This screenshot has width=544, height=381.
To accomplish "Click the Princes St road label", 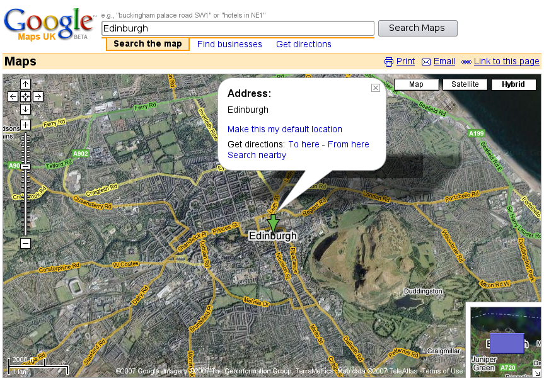I will point(226,229).
